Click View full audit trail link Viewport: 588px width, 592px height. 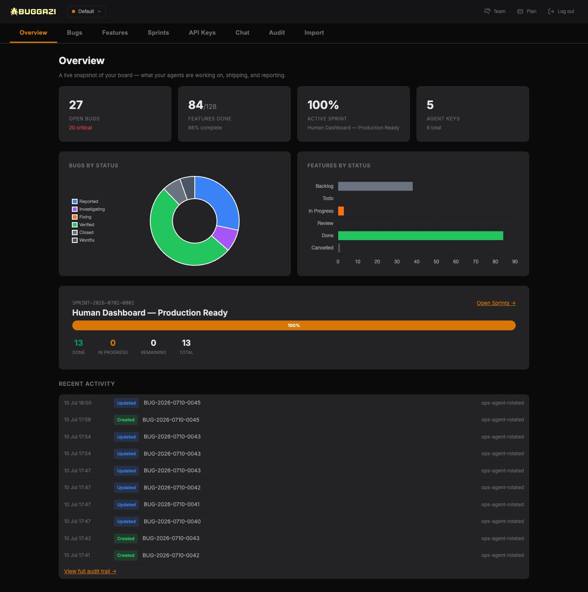pyautogui.click(x=90, y=571)
